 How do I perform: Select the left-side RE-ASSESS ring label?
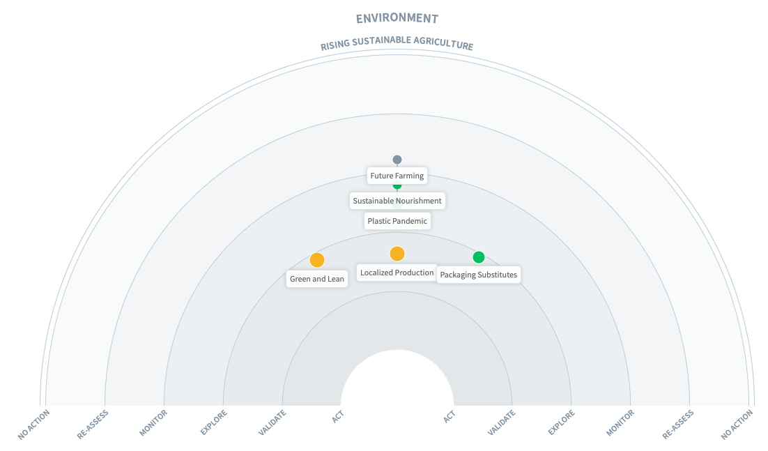pos(93,424)
